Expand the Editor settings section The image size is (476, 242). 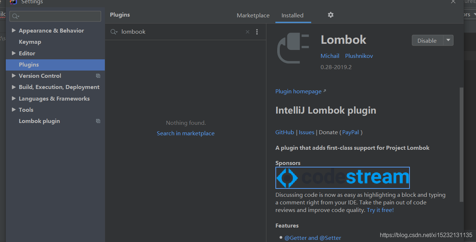pos(14,53)
